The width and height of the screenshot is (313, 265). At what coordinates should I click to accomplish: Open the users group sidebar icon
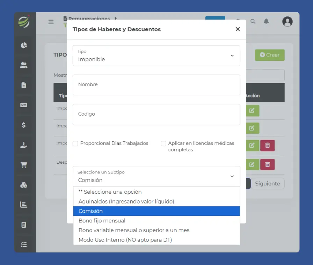pyautogui.click(x=24, y=65)
